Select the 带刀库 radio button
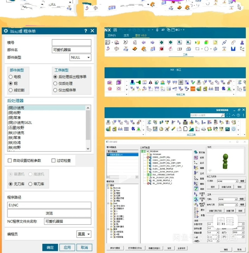Image resolution: width=249 pixels, height=253 pixels. [x=30, y=184]
